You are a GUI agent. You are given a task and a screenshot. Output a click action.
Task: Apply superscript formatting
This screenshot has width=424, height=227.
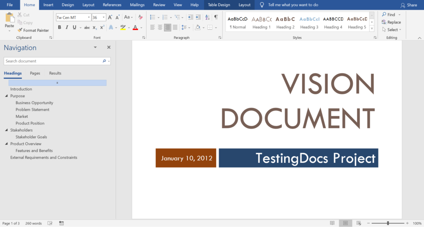pos(102,27)
